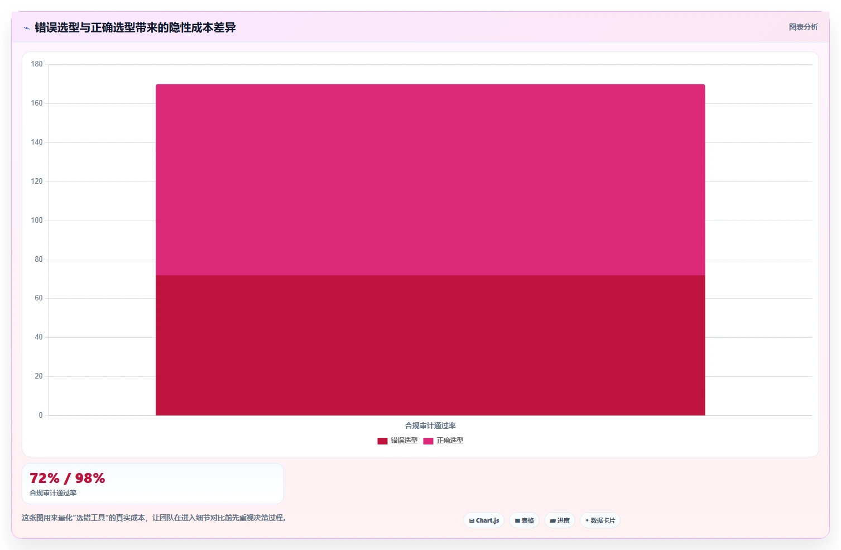The image size is (841, 550).
Task: Select the 数据卡片 tag chip
Action: (x=600, y=520)
